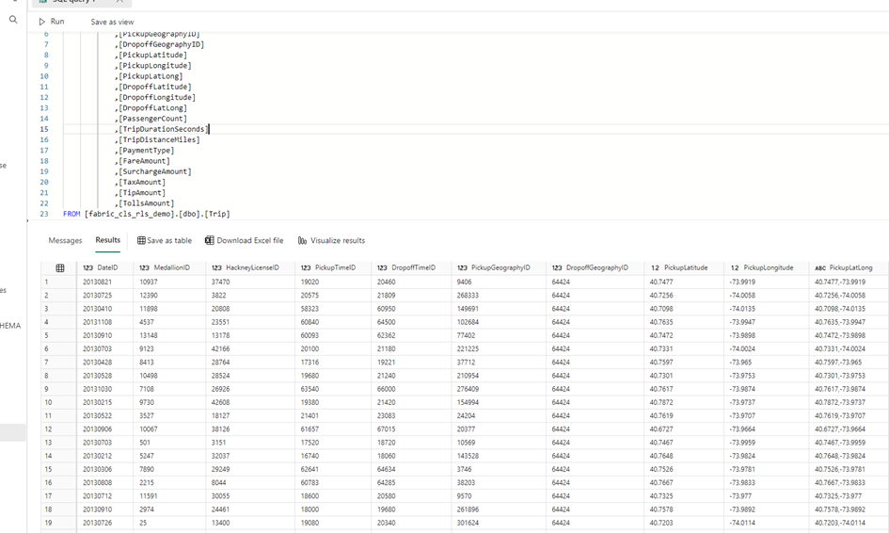This screenshot has height=533, width=889.
Task: Click the 123 type icon beside DateID
Action: click(87, 268)
